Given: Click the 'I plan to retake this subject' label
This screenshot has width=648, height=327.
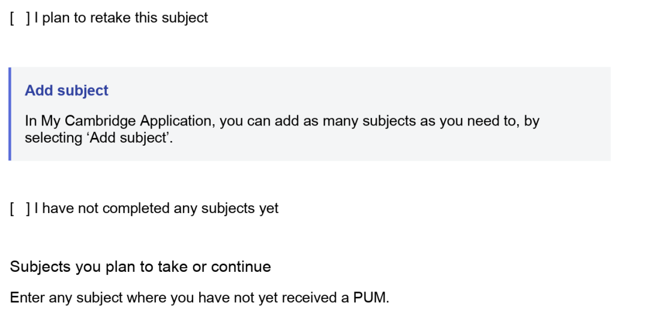Looking at the screenshot, I should [121, 18].
